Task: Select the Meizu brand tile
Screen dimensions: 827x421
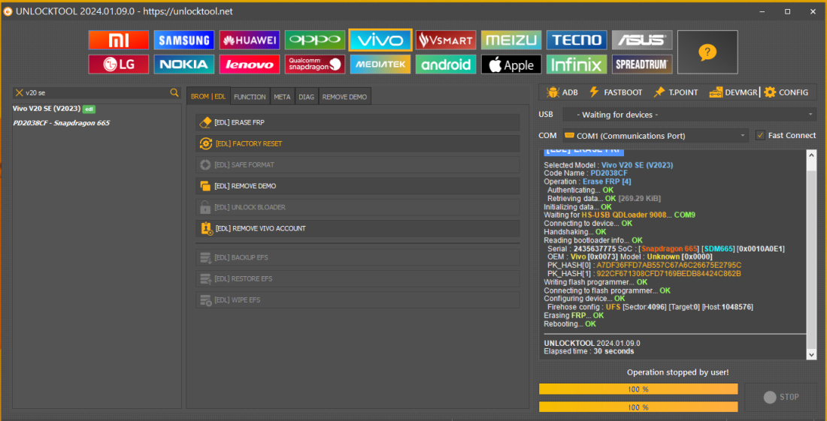Action: point(511,40)
